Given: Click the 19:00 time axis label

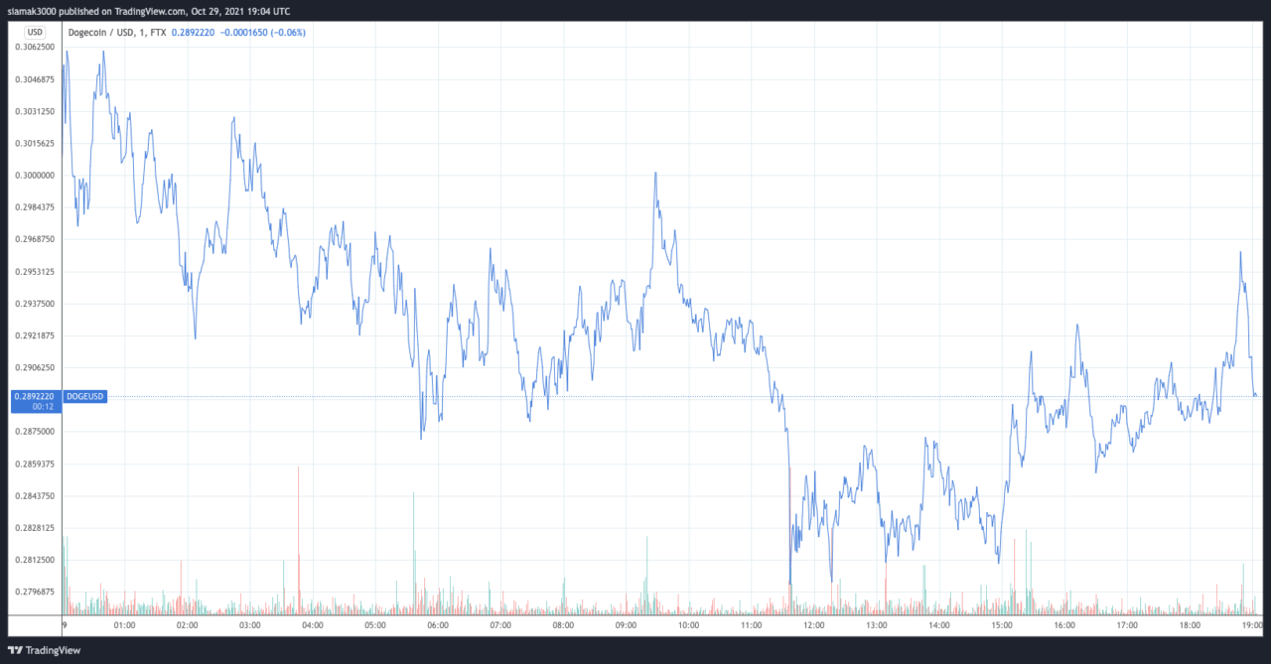Looking at the screenshot, I should 1252,625.
